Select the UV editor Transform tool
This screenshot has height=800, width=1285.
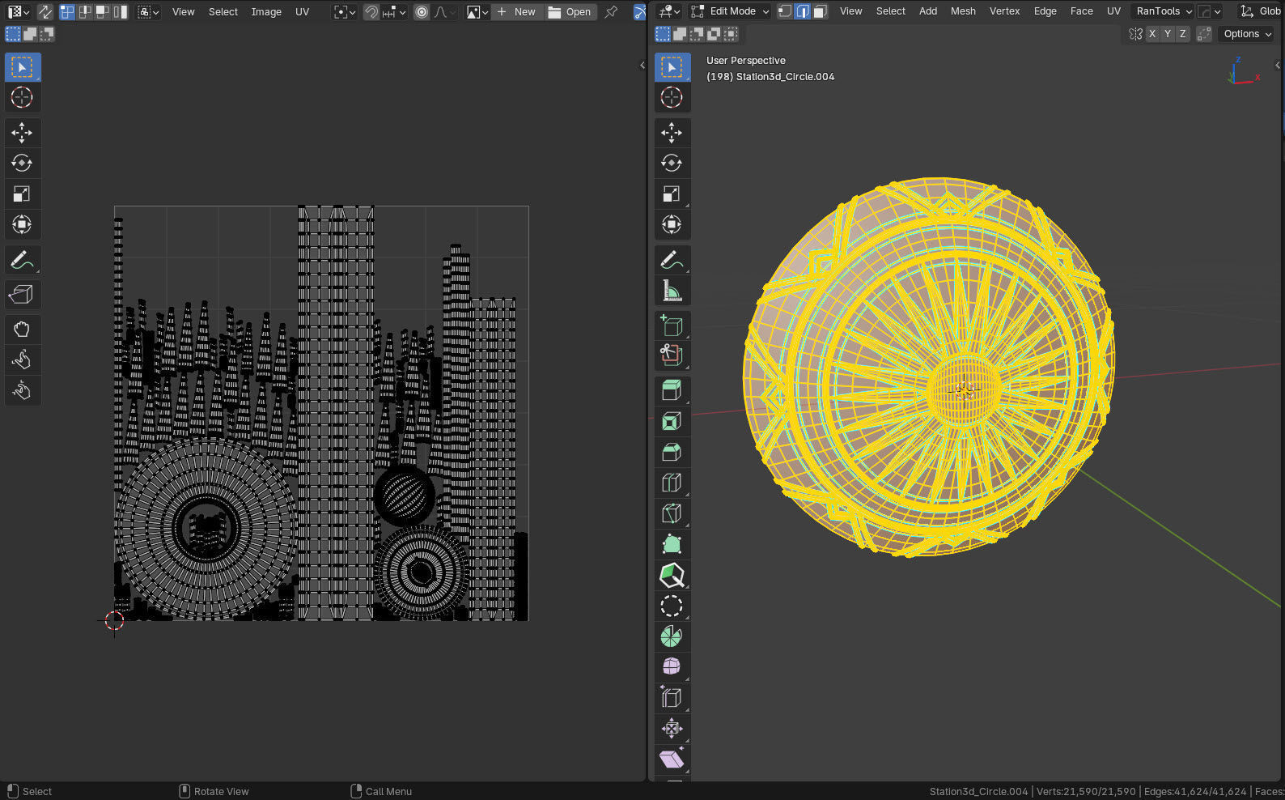22,225
